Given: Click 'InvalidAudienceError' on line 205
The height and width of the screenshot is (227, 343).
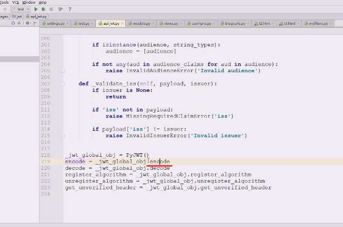Looking at the screenshot, I should (x=160, y=71).
